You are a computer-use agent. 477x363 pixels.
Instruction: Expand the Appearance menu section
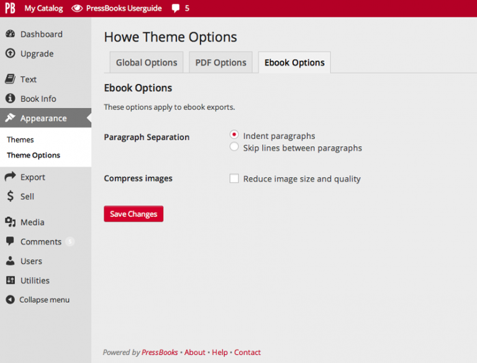[x=43, y=118]
